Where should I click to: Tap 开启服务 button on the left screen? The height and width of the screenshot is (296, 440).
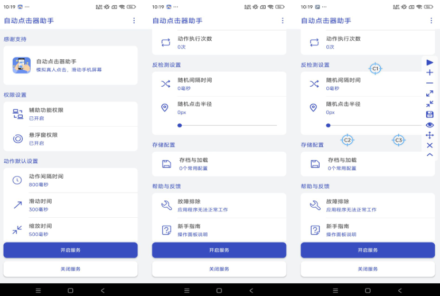point(70,250)
